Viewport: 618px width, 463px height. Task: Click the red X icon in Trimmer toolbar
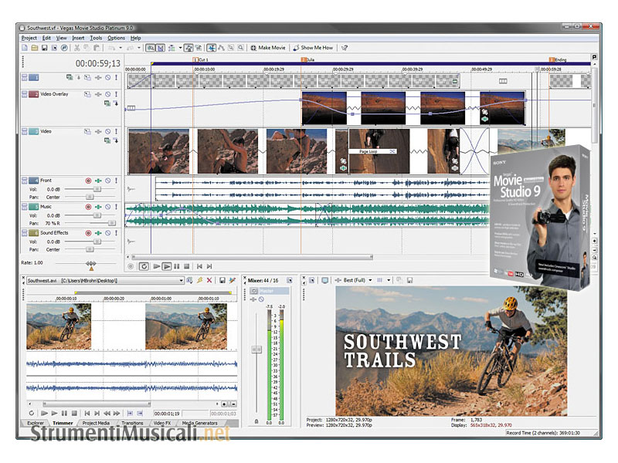point(209,281)
